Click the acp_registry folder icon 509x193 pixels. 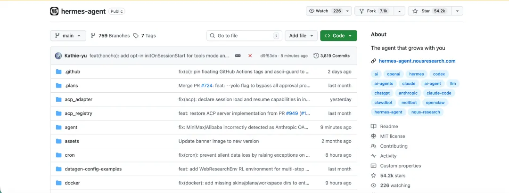(x=59, y=113)
